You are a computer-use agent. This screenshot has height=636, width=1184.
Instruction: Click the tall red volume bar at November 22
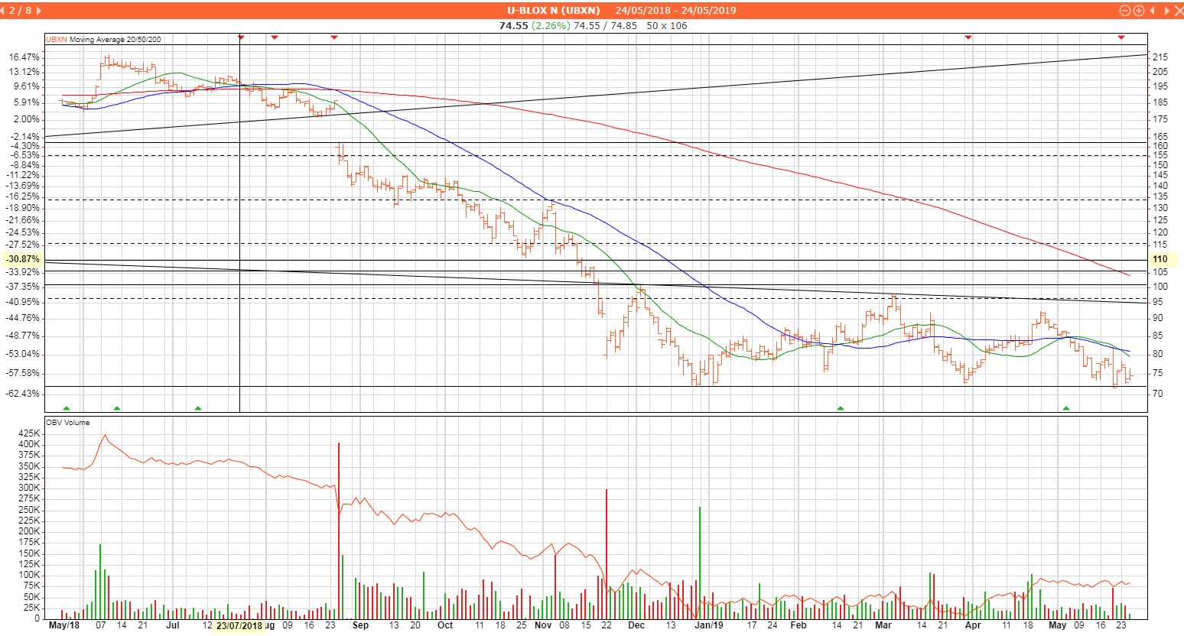(606, 553)
